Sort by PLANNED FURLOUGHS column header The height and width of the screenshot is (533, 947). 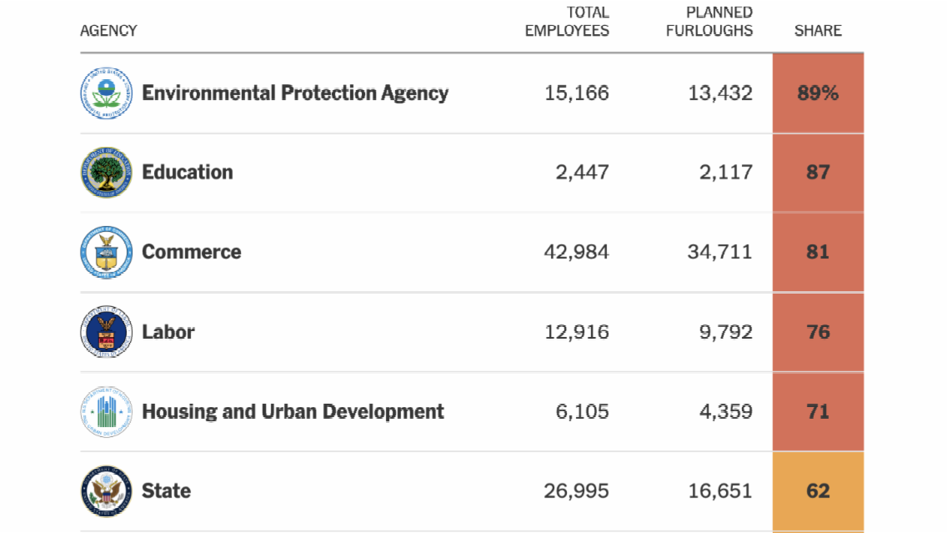[x=709, y=22]
